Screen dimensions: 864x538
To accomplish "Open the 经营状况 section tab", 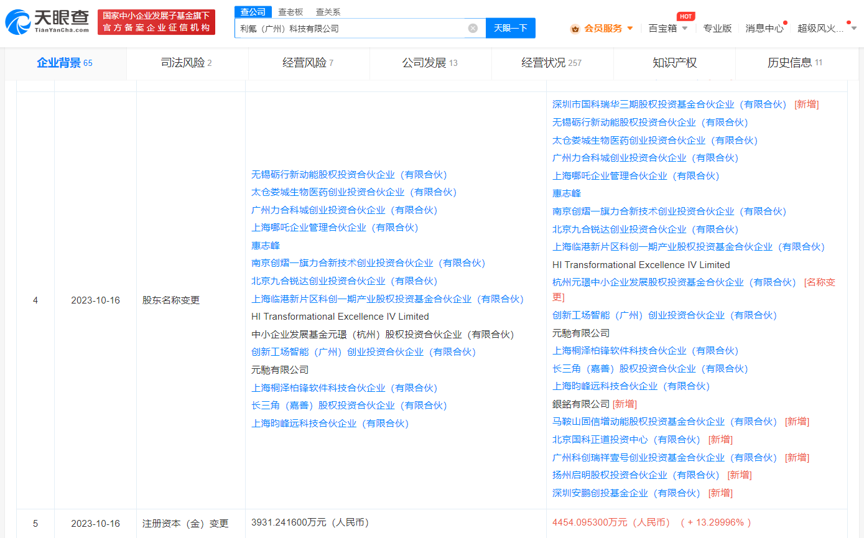I will point(551,63).
